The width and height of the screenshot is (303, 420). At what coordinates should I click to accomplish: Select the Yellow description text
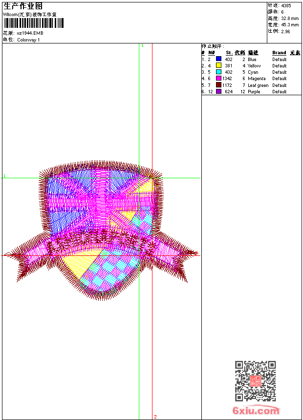(x=254, y=66)
